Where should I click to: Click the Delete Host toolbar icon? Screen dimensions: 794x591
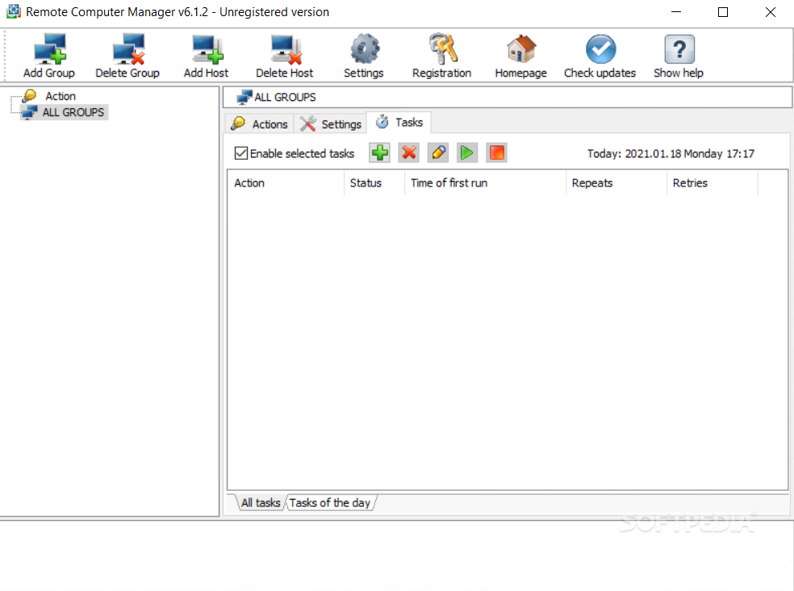285,56
